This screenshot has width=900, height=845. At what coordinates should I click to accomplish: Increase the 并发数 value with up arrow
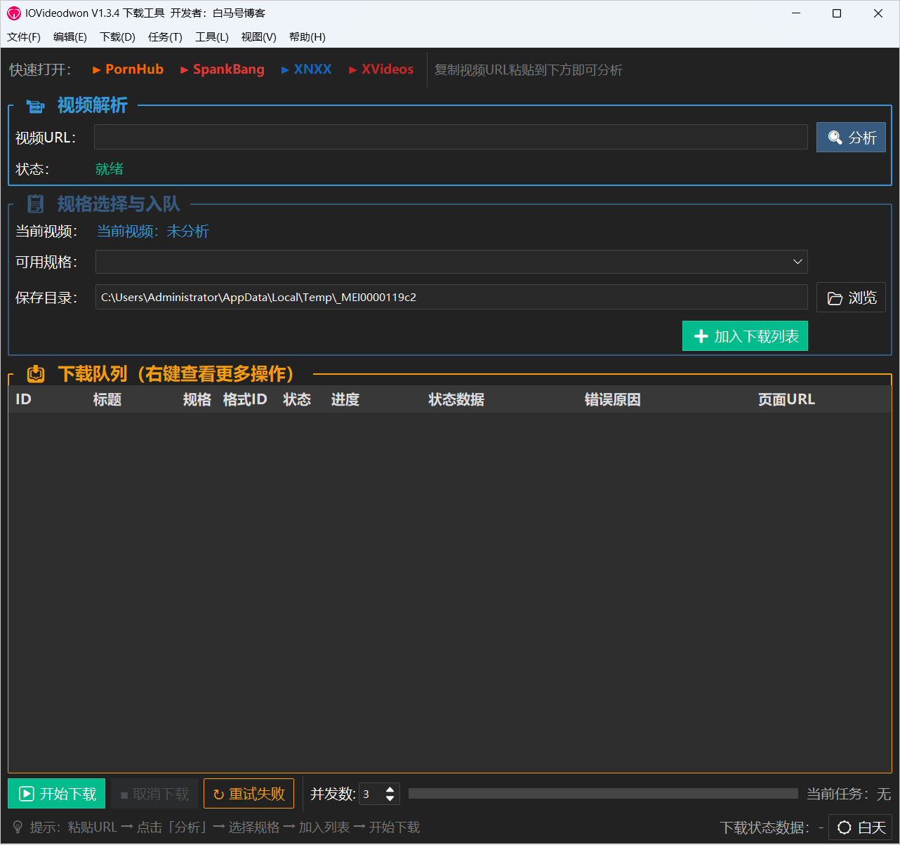(x=390, y=790)
